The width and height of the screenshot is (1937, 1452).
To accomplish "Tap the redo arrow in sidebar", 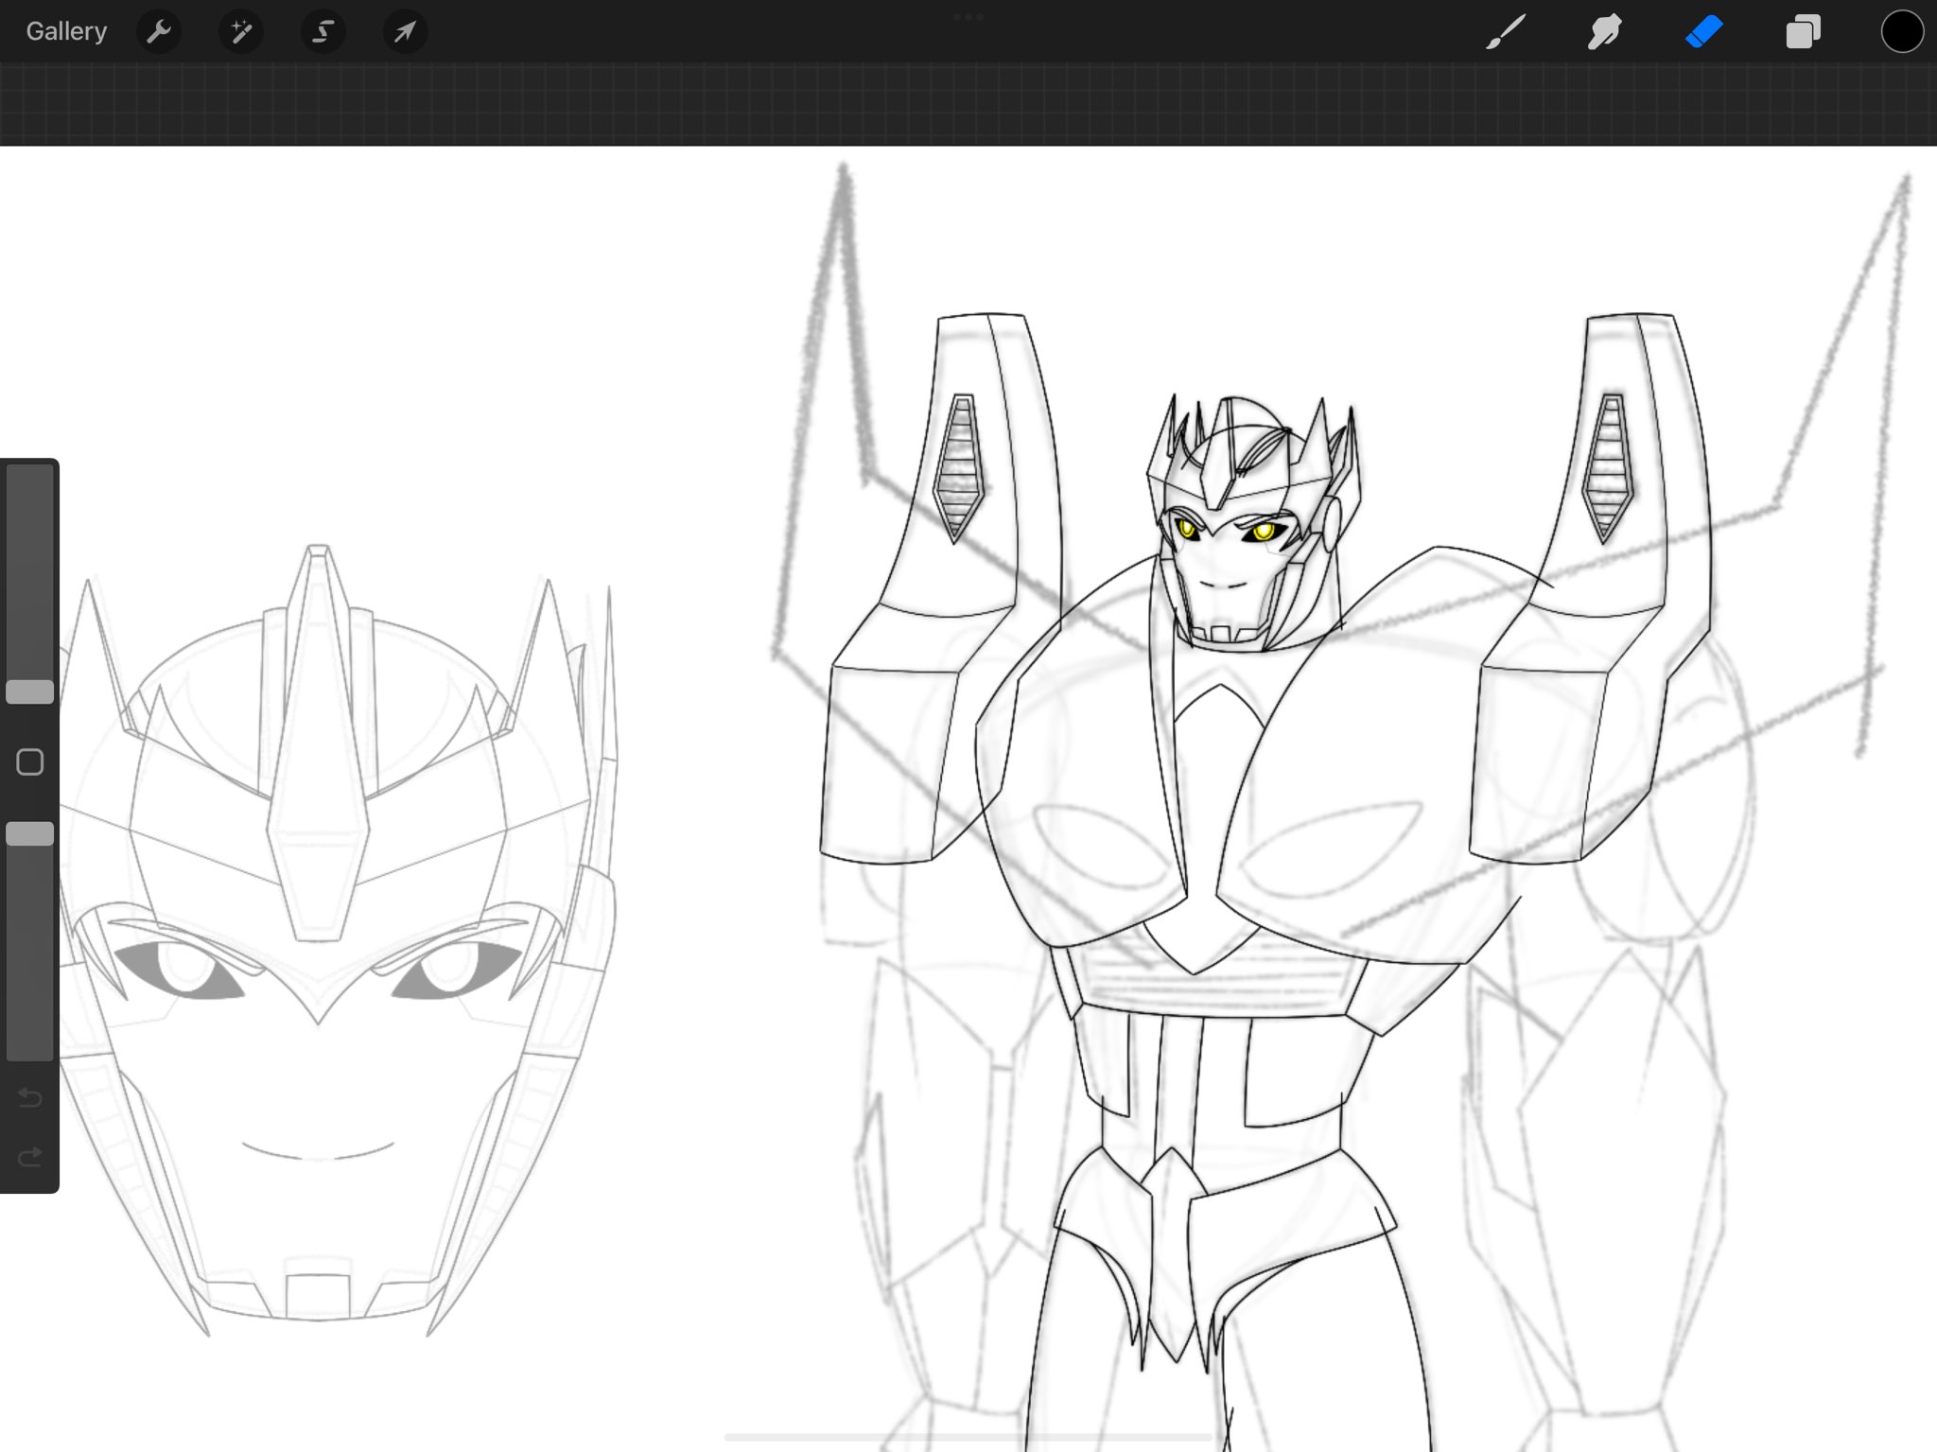I will tap(30, 1157).
